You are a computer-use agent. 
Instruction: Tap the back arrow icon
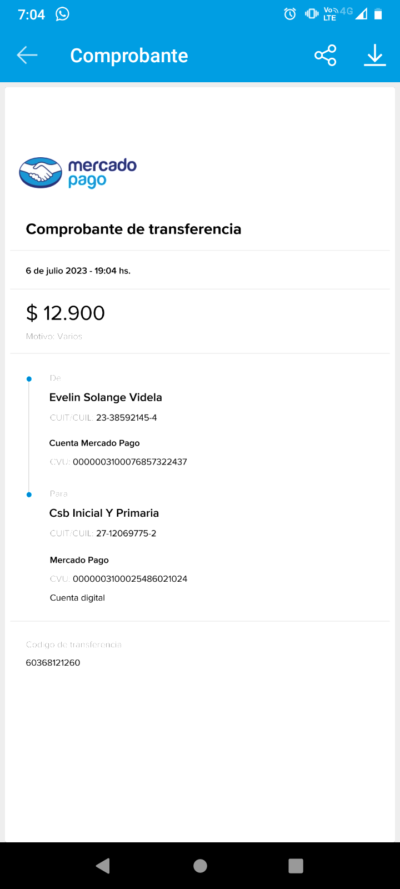pos(27,55)
